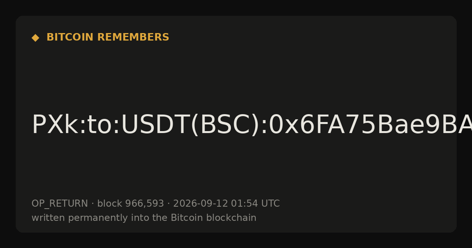This screenshot has width=472, height=248.
Task: Click the orange diamond icon
Action: point(35,38)
